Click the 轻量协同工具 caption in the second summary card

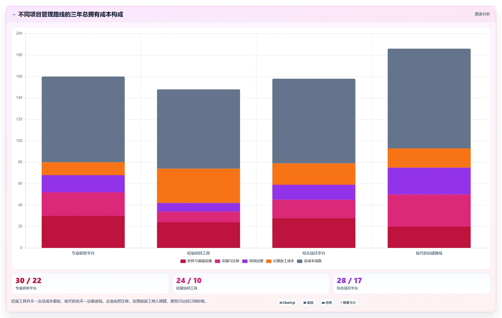click(187, 288)
